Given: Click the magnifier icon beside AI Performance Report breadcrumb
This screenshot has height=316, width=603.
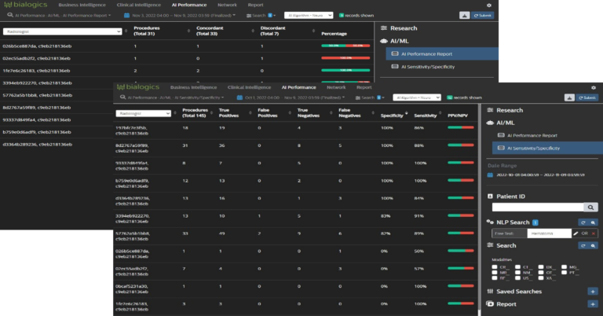Looking at the screenshot, I should [10, 16].
